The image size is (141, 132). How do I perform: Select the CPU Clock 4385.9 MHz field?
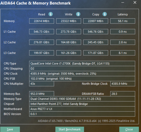coord(82,74)
